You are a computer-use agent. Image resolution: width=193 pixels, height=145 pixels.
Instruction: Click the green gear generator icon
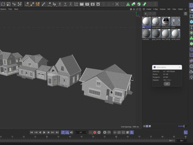(191, 43)
